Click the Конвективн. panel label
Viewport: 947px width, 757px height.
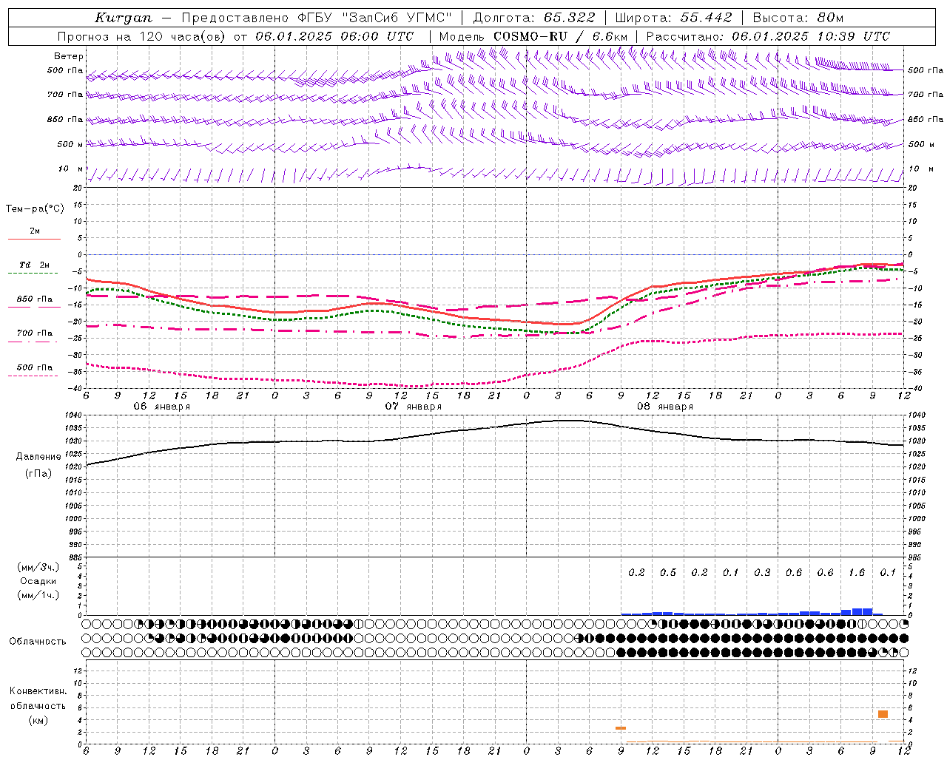point(38,691)
